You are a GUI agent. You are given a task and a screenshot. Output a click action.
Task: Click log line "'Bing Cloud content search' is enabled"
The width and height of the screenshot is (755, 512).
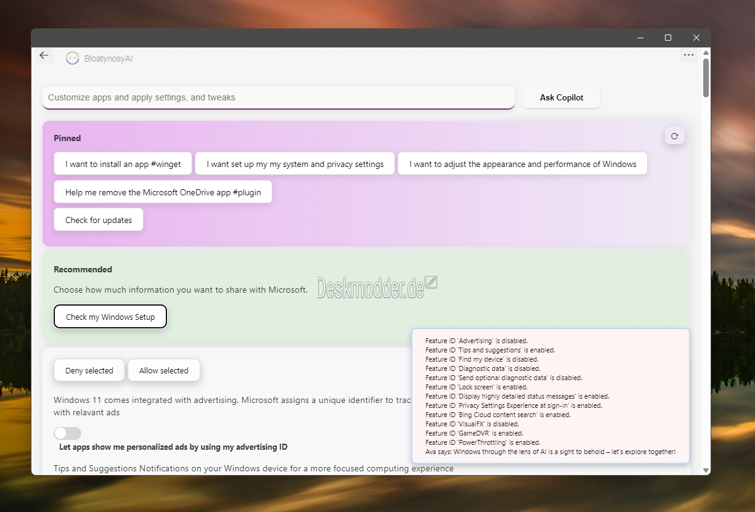click(498, 415)
